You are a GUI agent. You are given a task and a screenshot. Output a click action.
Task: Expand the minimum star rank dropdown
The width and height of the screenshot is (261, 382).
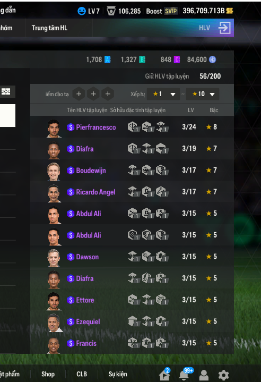(x=163, y=94)
